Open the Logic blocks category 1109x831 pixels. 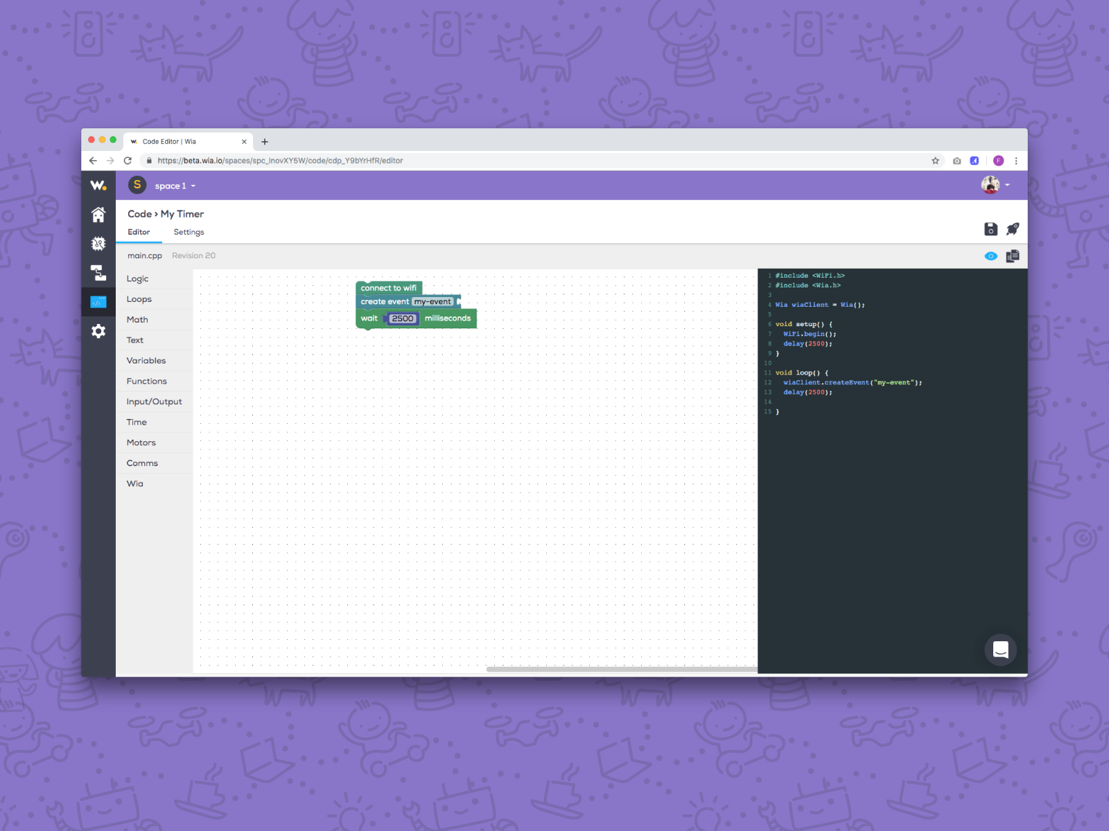click(137, 278)
